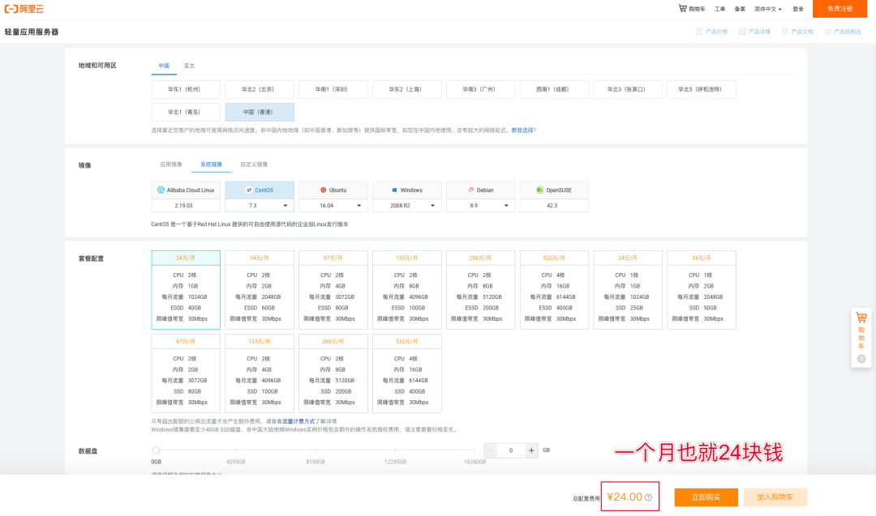Screen dimensions: 876x516
Task: Select the 24元/月 plan with ESSD 40GB
Action: click(186, 289)
